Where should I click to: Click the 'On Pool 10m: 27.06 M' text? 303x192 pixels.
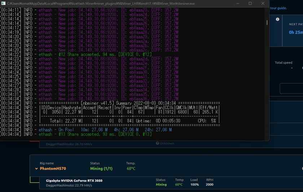[83, 130]
